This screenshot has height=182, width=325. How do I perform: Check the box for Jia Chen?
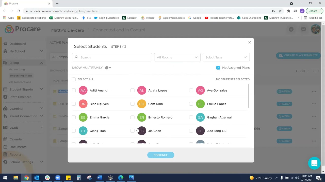coord(132,131)
